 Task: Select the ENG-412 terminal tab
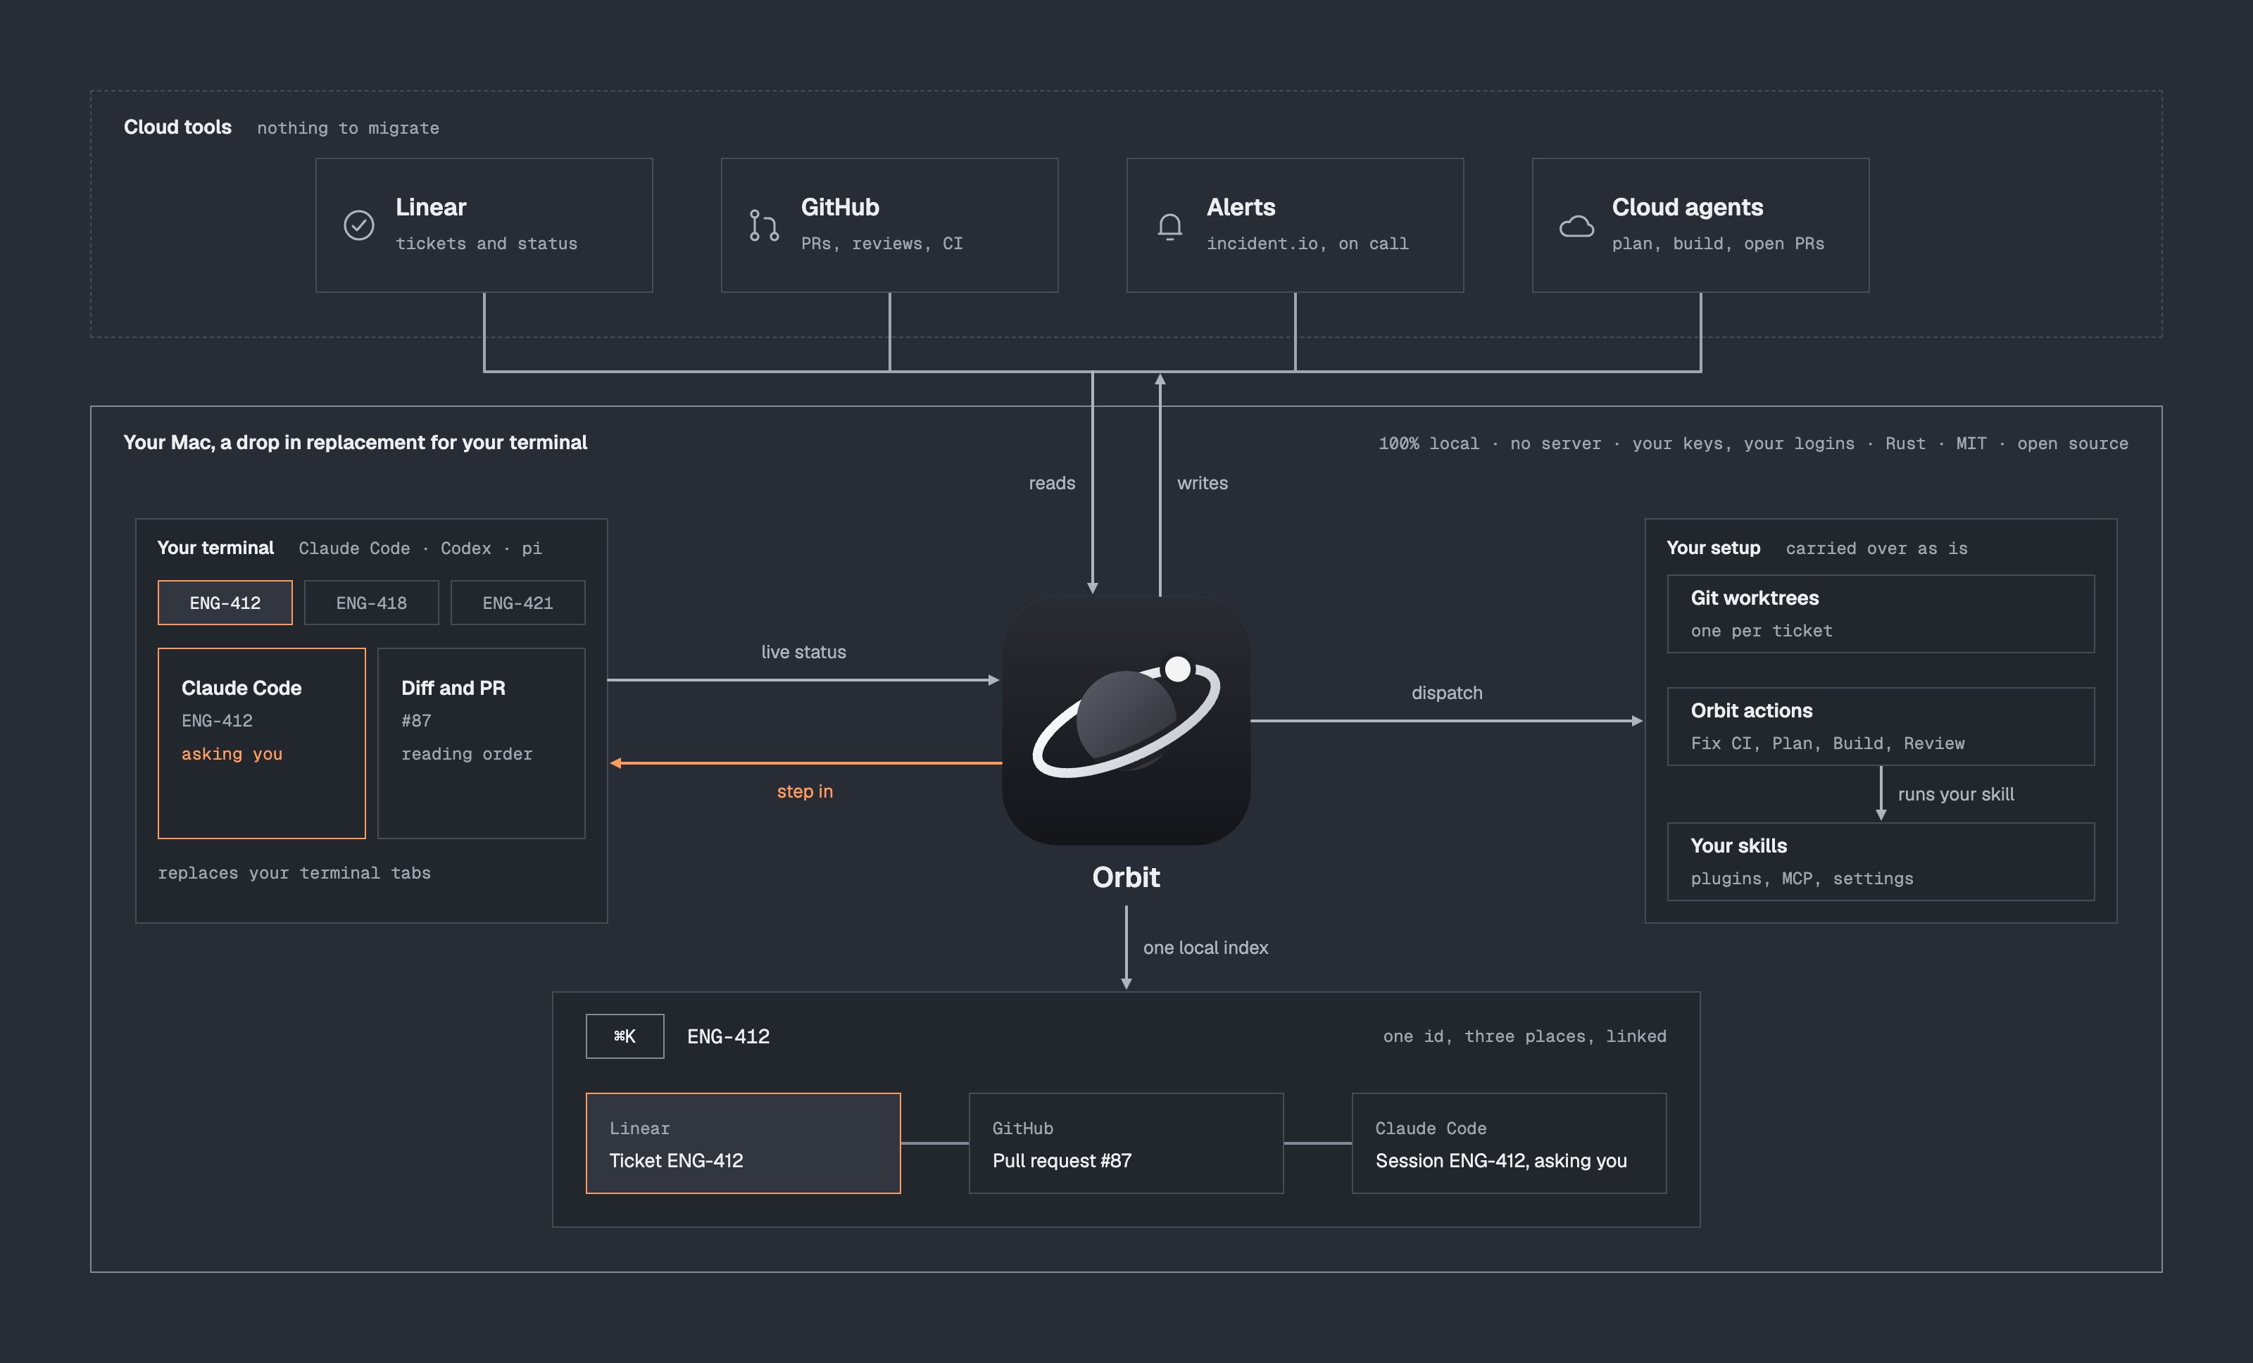click(225, 603)
